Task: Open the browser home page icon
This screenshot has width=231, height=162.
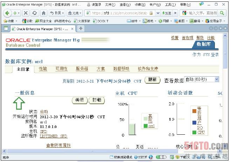Action: click(43, 13)
